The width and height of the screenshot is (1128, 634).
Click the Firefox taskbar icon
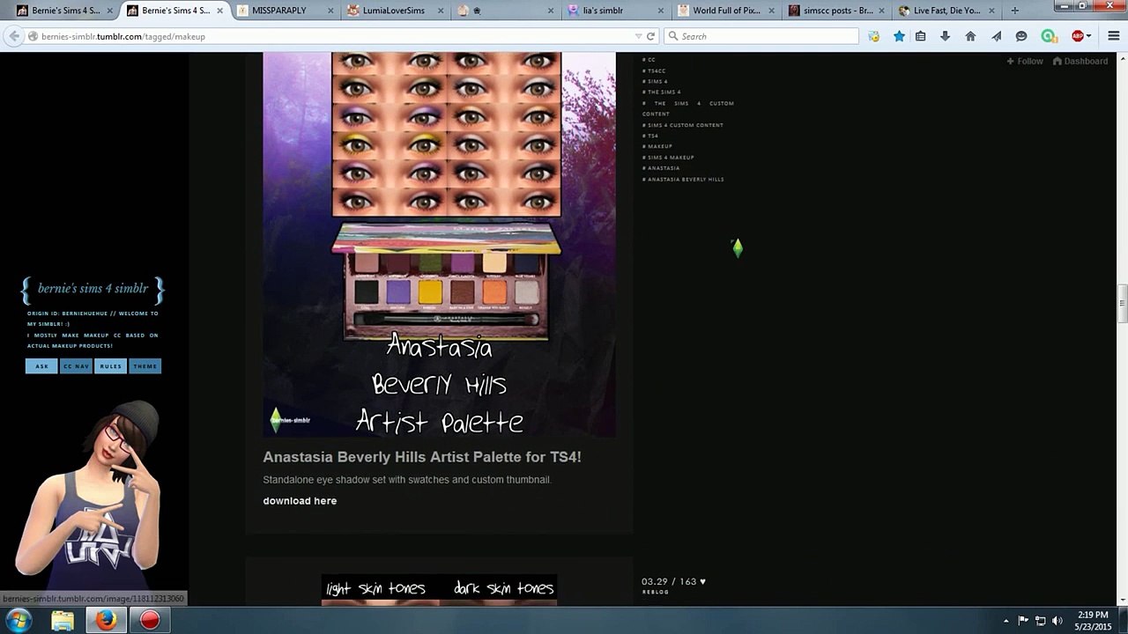106,621
